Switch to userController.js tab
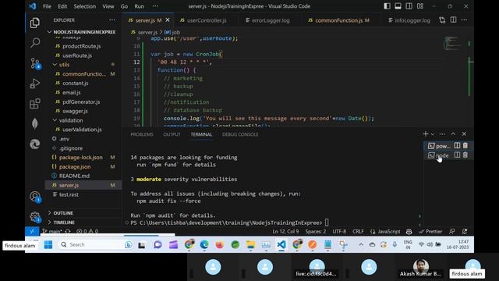The height and width of the screenshot is (281, 499). pyautogui.click(x=206, y=20)
